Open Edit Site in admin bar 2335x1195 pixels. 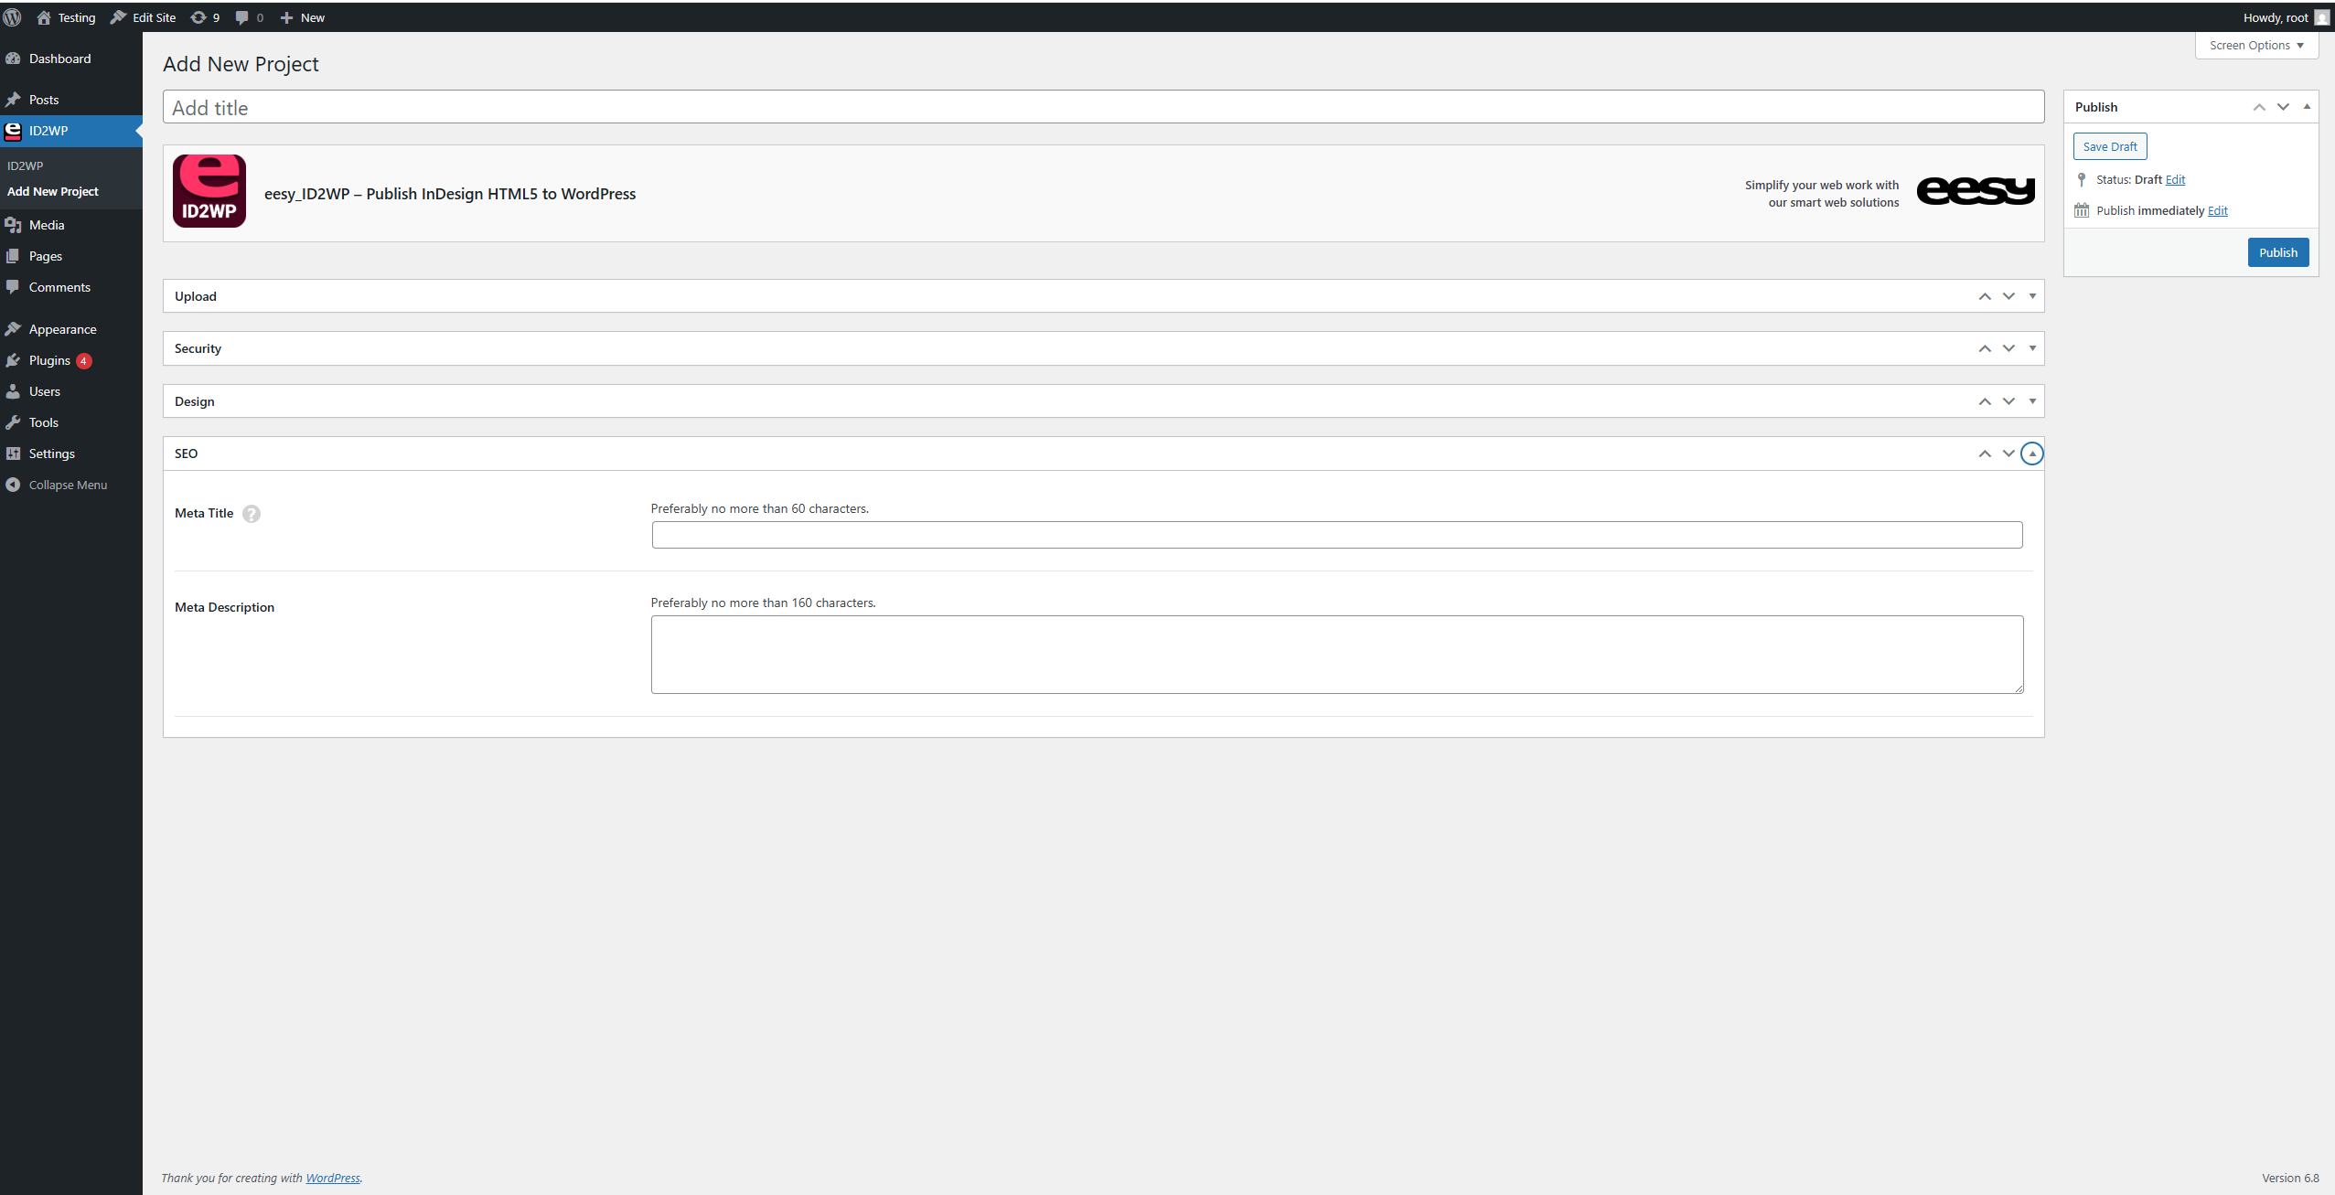[144, 17]
